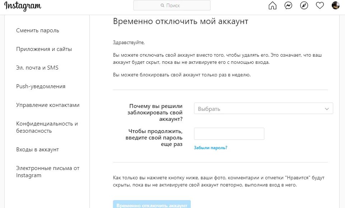The image size is (345, 208).
Task: Open the heart activity notifications icon
Action: pos(320,5)
